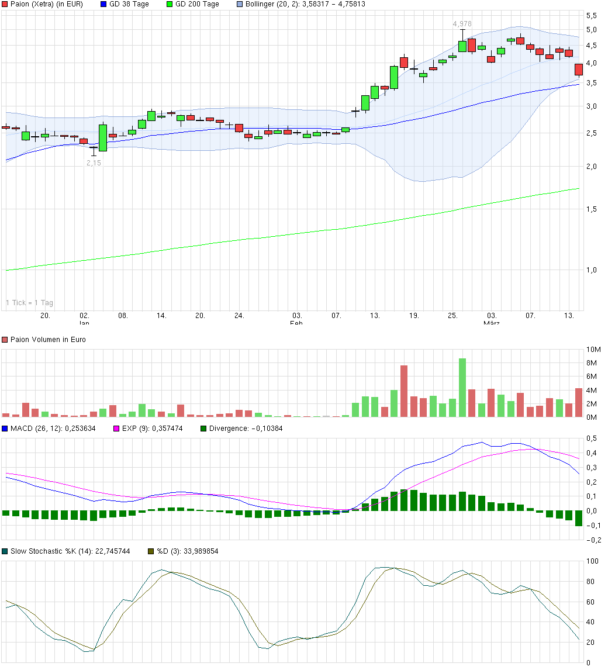The image size is (615, 670).
Task: Click the candle below the 4,978 high
Action: (462, 46)
